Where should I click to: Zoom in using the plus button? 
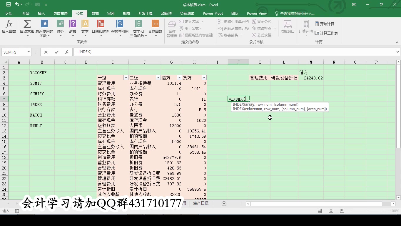coord(384,211)
